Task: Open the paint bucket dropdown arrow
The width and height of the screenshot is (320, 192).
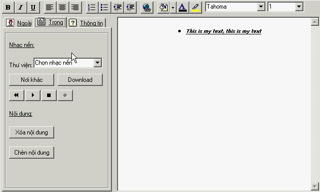Action: pos(173,8)
